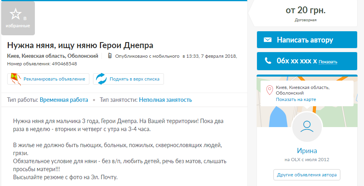Click description paragraph starting Нужна няня для мальчика
364x186 pixels.
(x=118, y=125)
